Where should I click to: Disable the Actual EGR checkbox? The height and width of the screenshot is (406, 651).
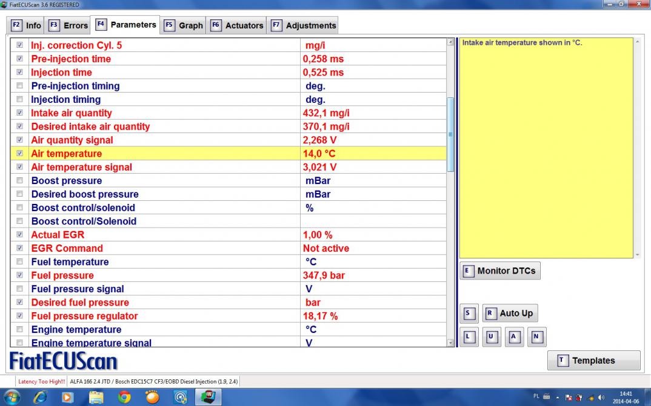click(20, 235)
